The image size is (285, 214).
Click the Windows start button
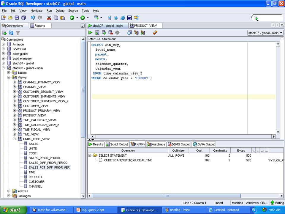tap(13, 210)
